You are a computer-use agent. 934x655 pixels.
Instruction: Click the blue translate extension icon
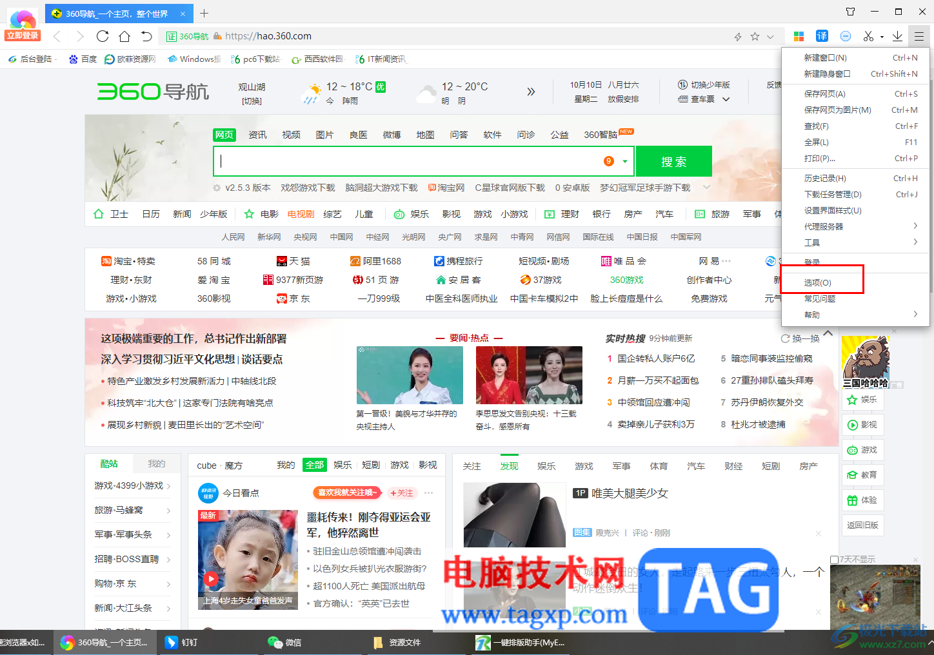tap(822, 36)
